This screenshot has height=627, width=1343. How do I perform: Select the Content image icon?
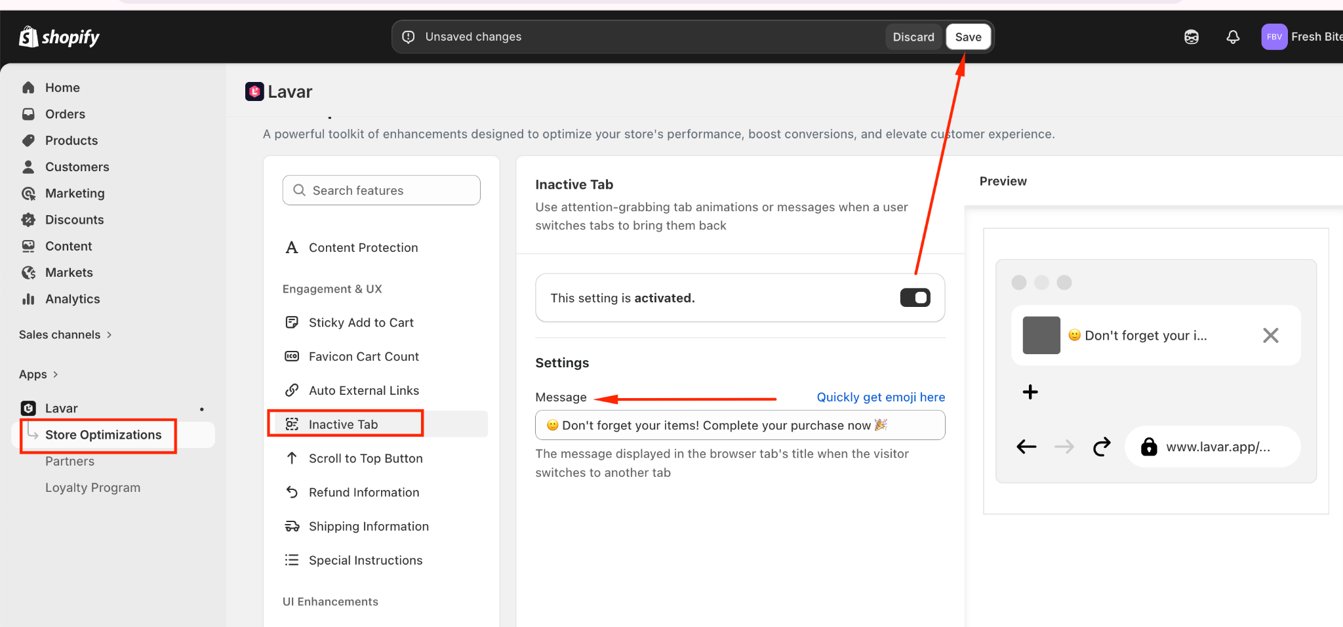coord(28,246)
